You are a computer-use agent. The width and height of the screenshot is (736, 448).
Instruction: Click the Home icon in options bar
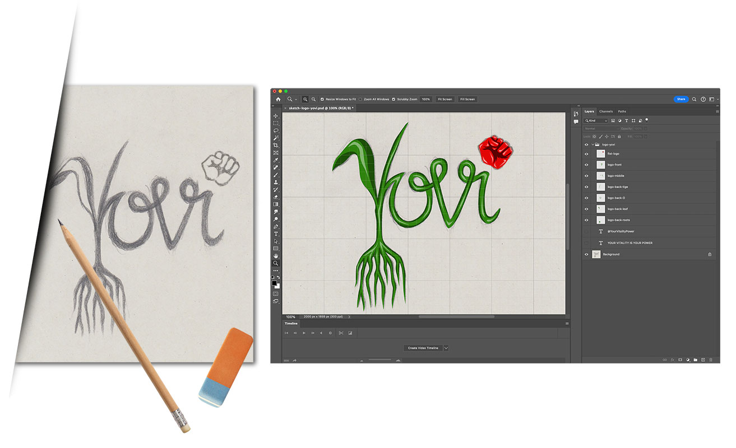(x=278, y=99)
